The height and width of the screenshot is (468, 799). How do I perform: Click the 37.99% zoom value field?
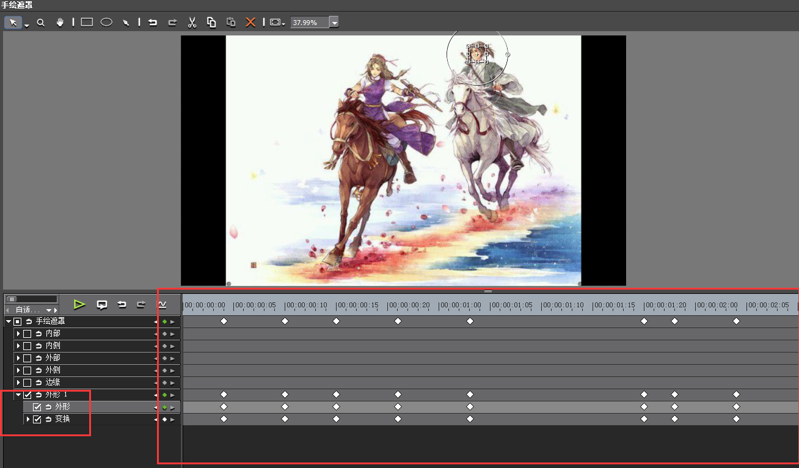click(309, 23)
